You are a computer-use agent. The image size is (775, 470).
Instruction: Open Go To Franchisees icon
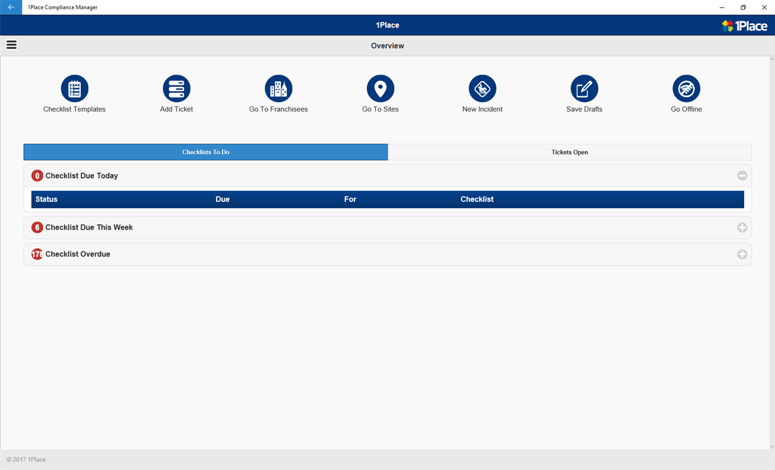click(x=278, y=89)
